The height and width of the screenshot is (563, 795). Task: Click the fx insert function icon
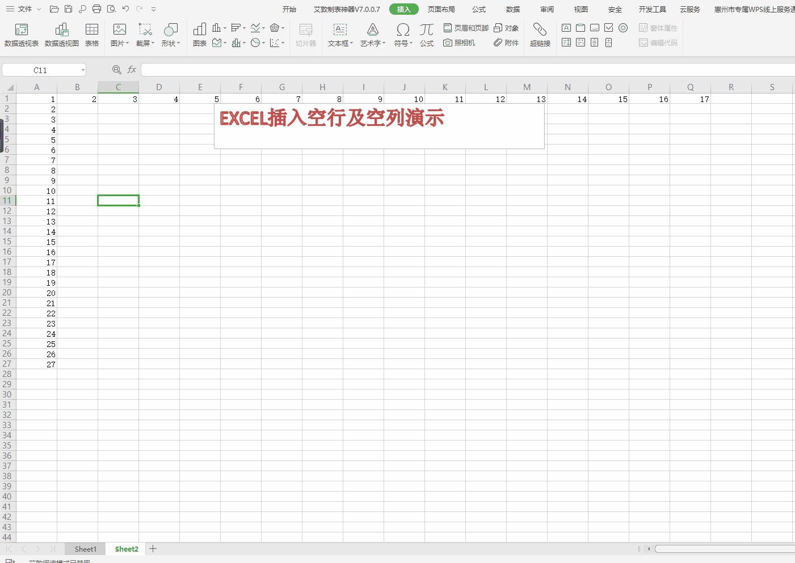(x=132, y=70)
